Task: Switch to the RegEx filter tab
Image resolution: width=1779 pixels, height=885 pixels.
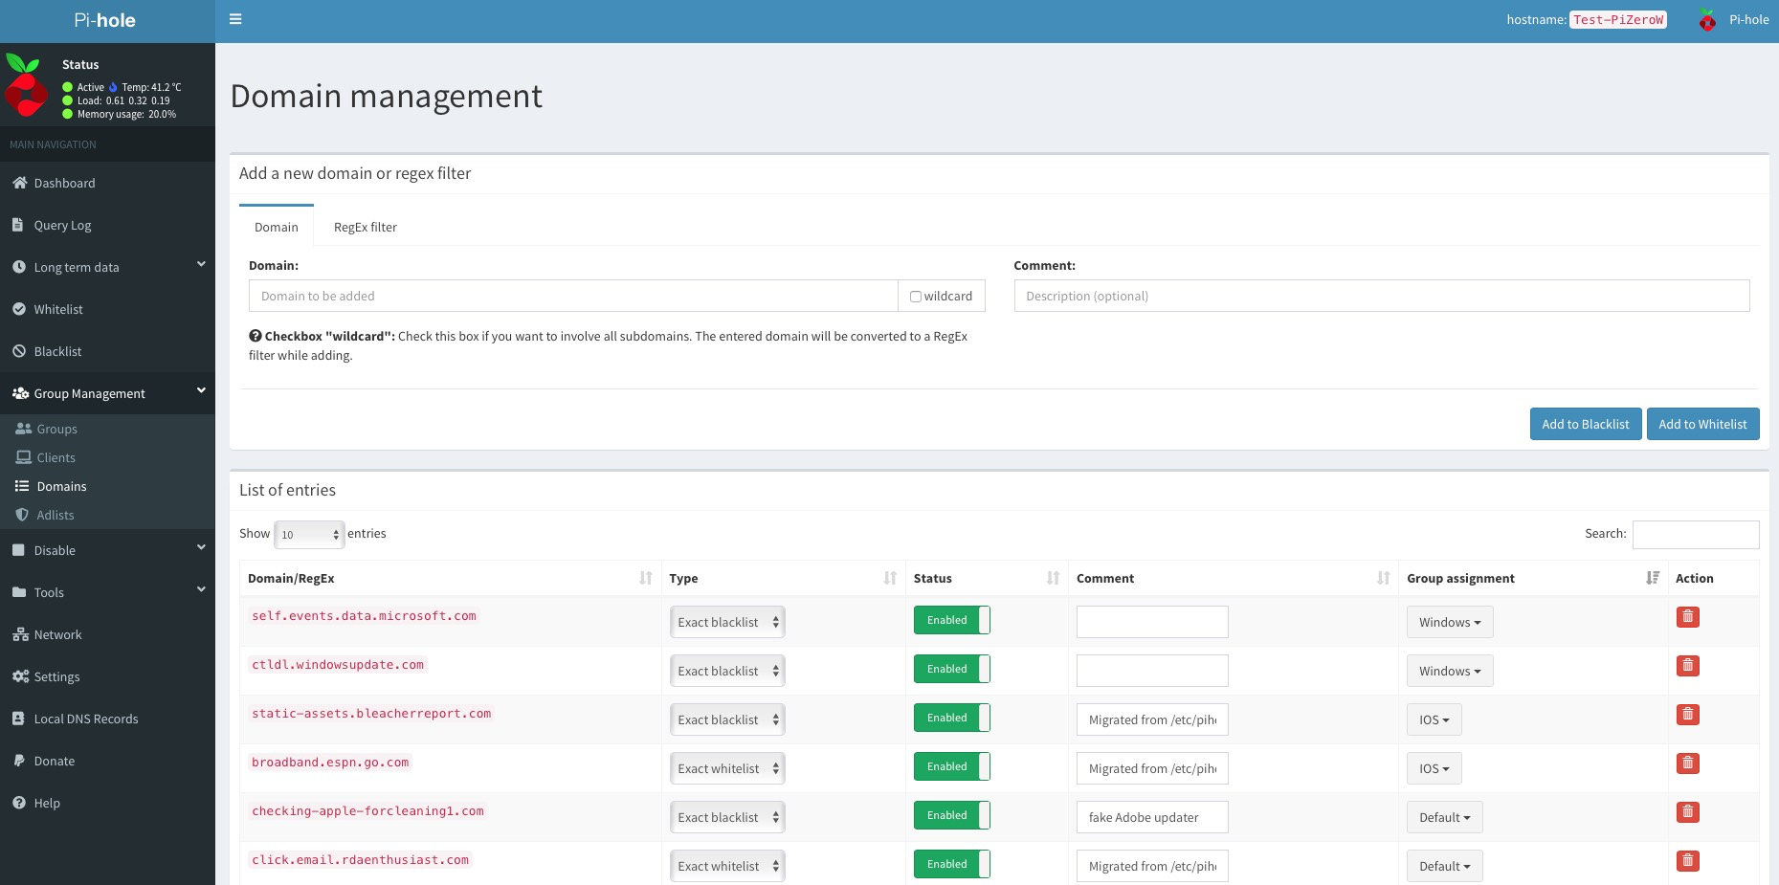Action: point(365,227)
